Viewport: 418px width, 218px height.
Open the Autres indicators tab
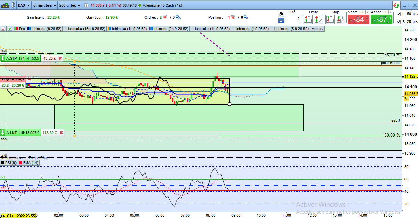pyautogui.click(x=317, y=29)
